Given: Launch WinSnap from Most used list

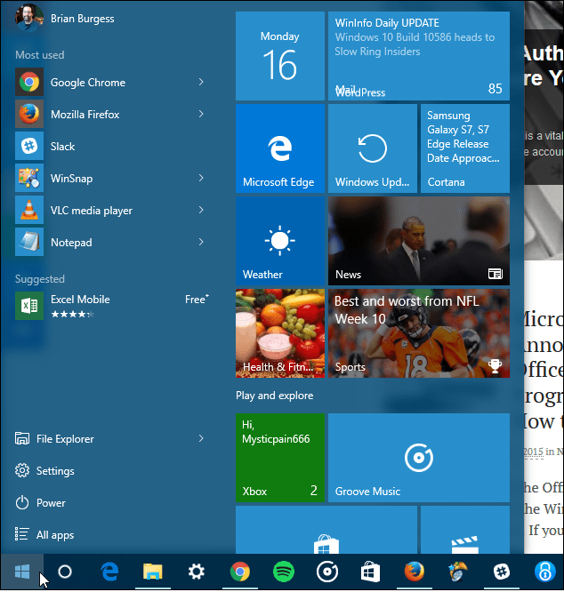Looking at the screenshot, I should tap(109, 178).
